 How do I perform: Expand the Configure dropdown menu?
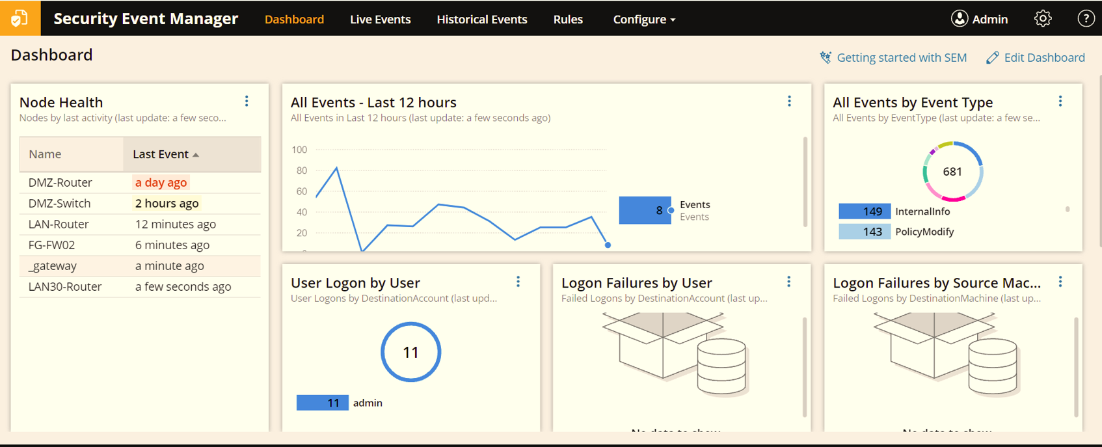644,20
